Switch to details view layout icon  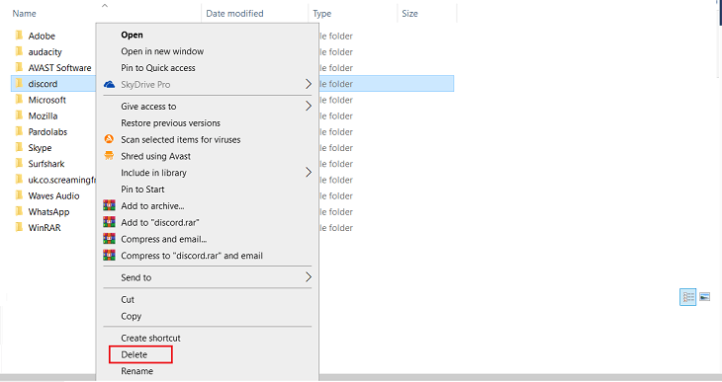[688, 297]
